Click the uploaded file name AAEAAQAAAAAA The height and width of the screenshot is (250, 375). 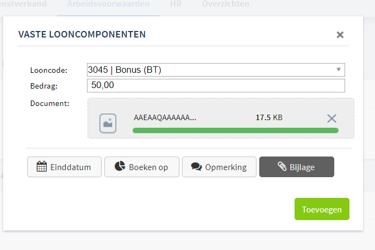(165, 117)
